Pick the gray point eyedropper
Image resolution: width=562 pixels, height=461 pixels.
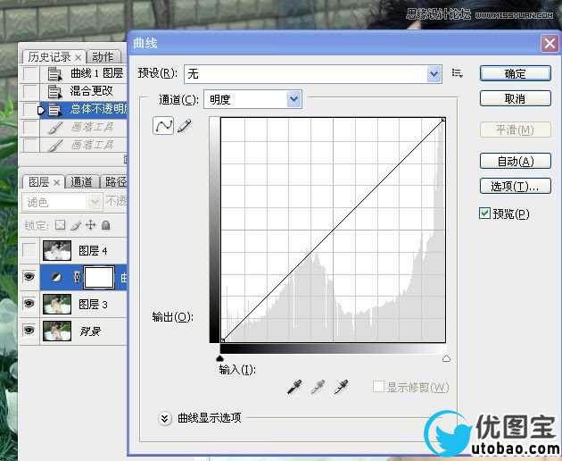pyautogui.click(x=318, y=387)
